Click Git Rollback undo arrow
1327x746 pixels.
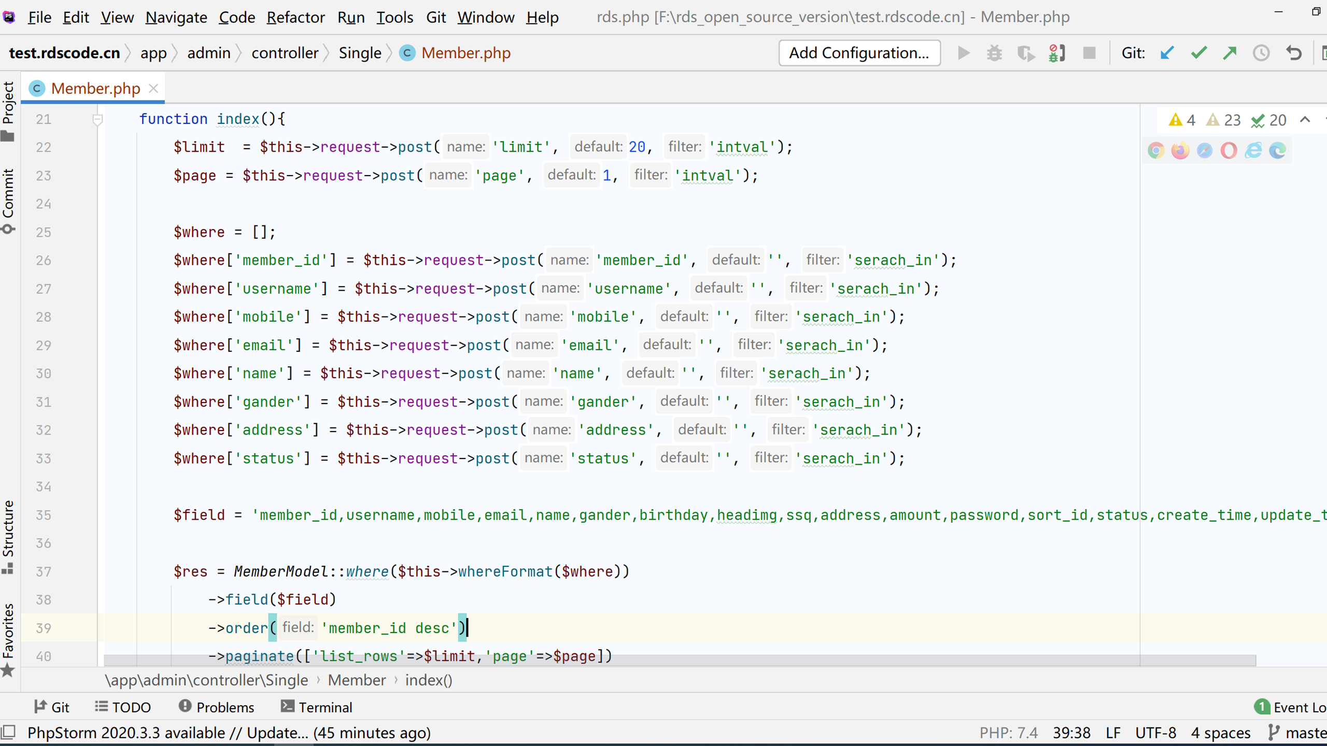click(1294, 53)
